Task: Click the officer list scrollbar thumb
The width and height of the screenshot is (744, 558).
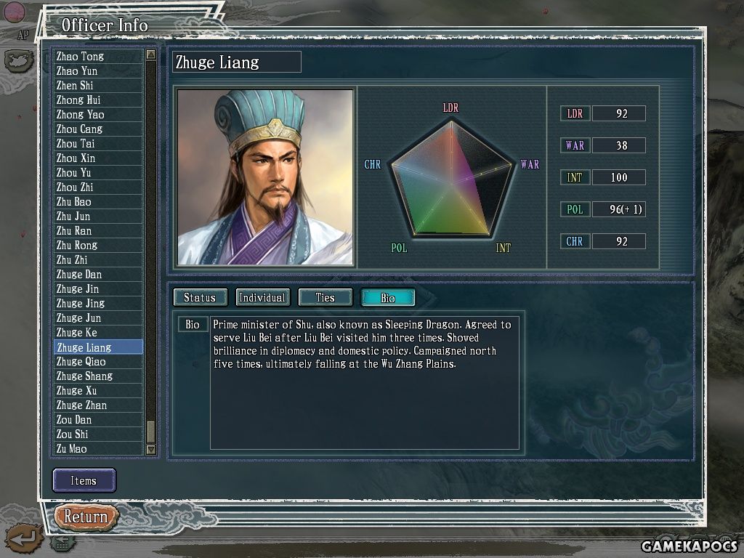Action: click(151, 432)
